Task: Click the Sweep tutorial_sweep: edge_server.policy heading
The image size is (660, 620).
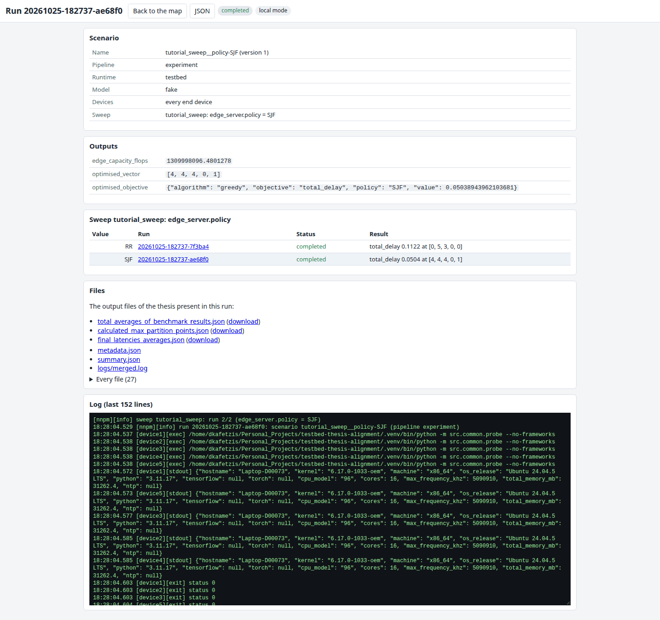Action: tap(160, 220)
